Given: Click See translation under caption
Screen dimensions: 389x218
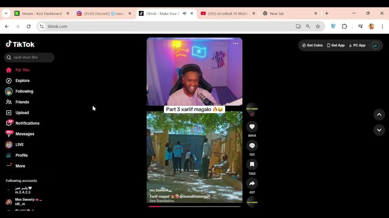Looking at the screenshot, I should [x=162, y=201].
